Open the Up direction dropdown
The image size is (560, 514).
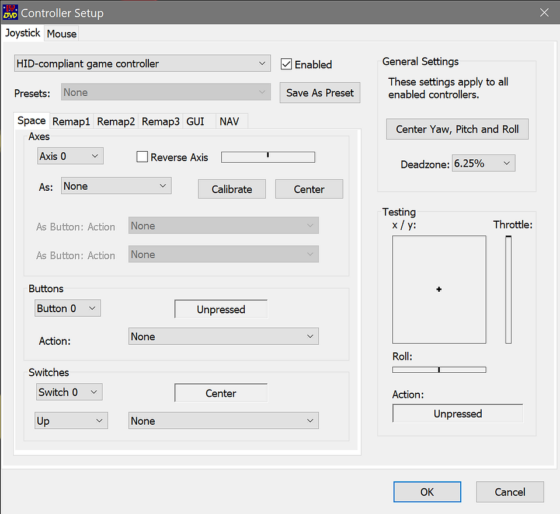tap(71, 421)
